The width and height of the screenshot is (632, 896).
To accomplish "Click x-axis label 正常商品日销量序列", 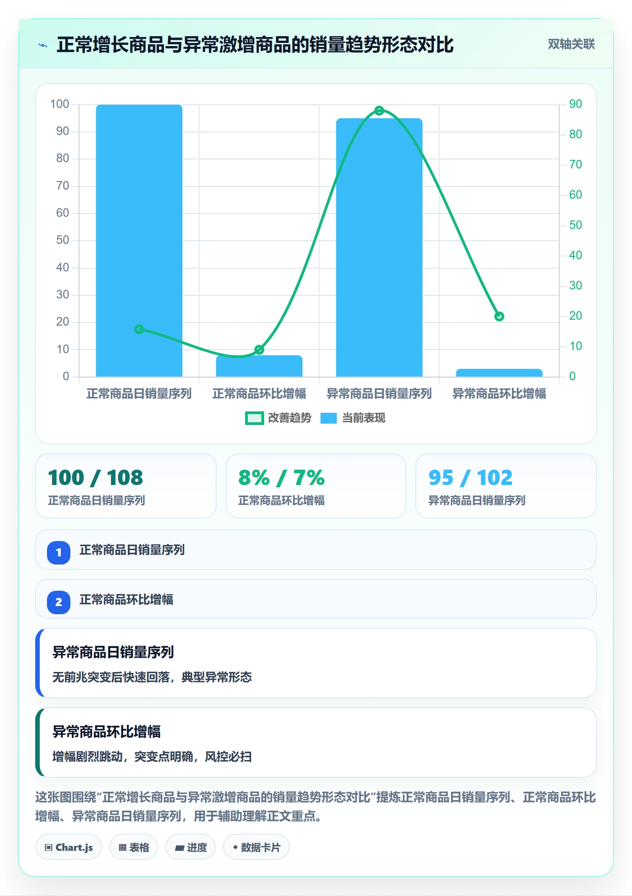I will pyautogui.click(x=139, y=394).
